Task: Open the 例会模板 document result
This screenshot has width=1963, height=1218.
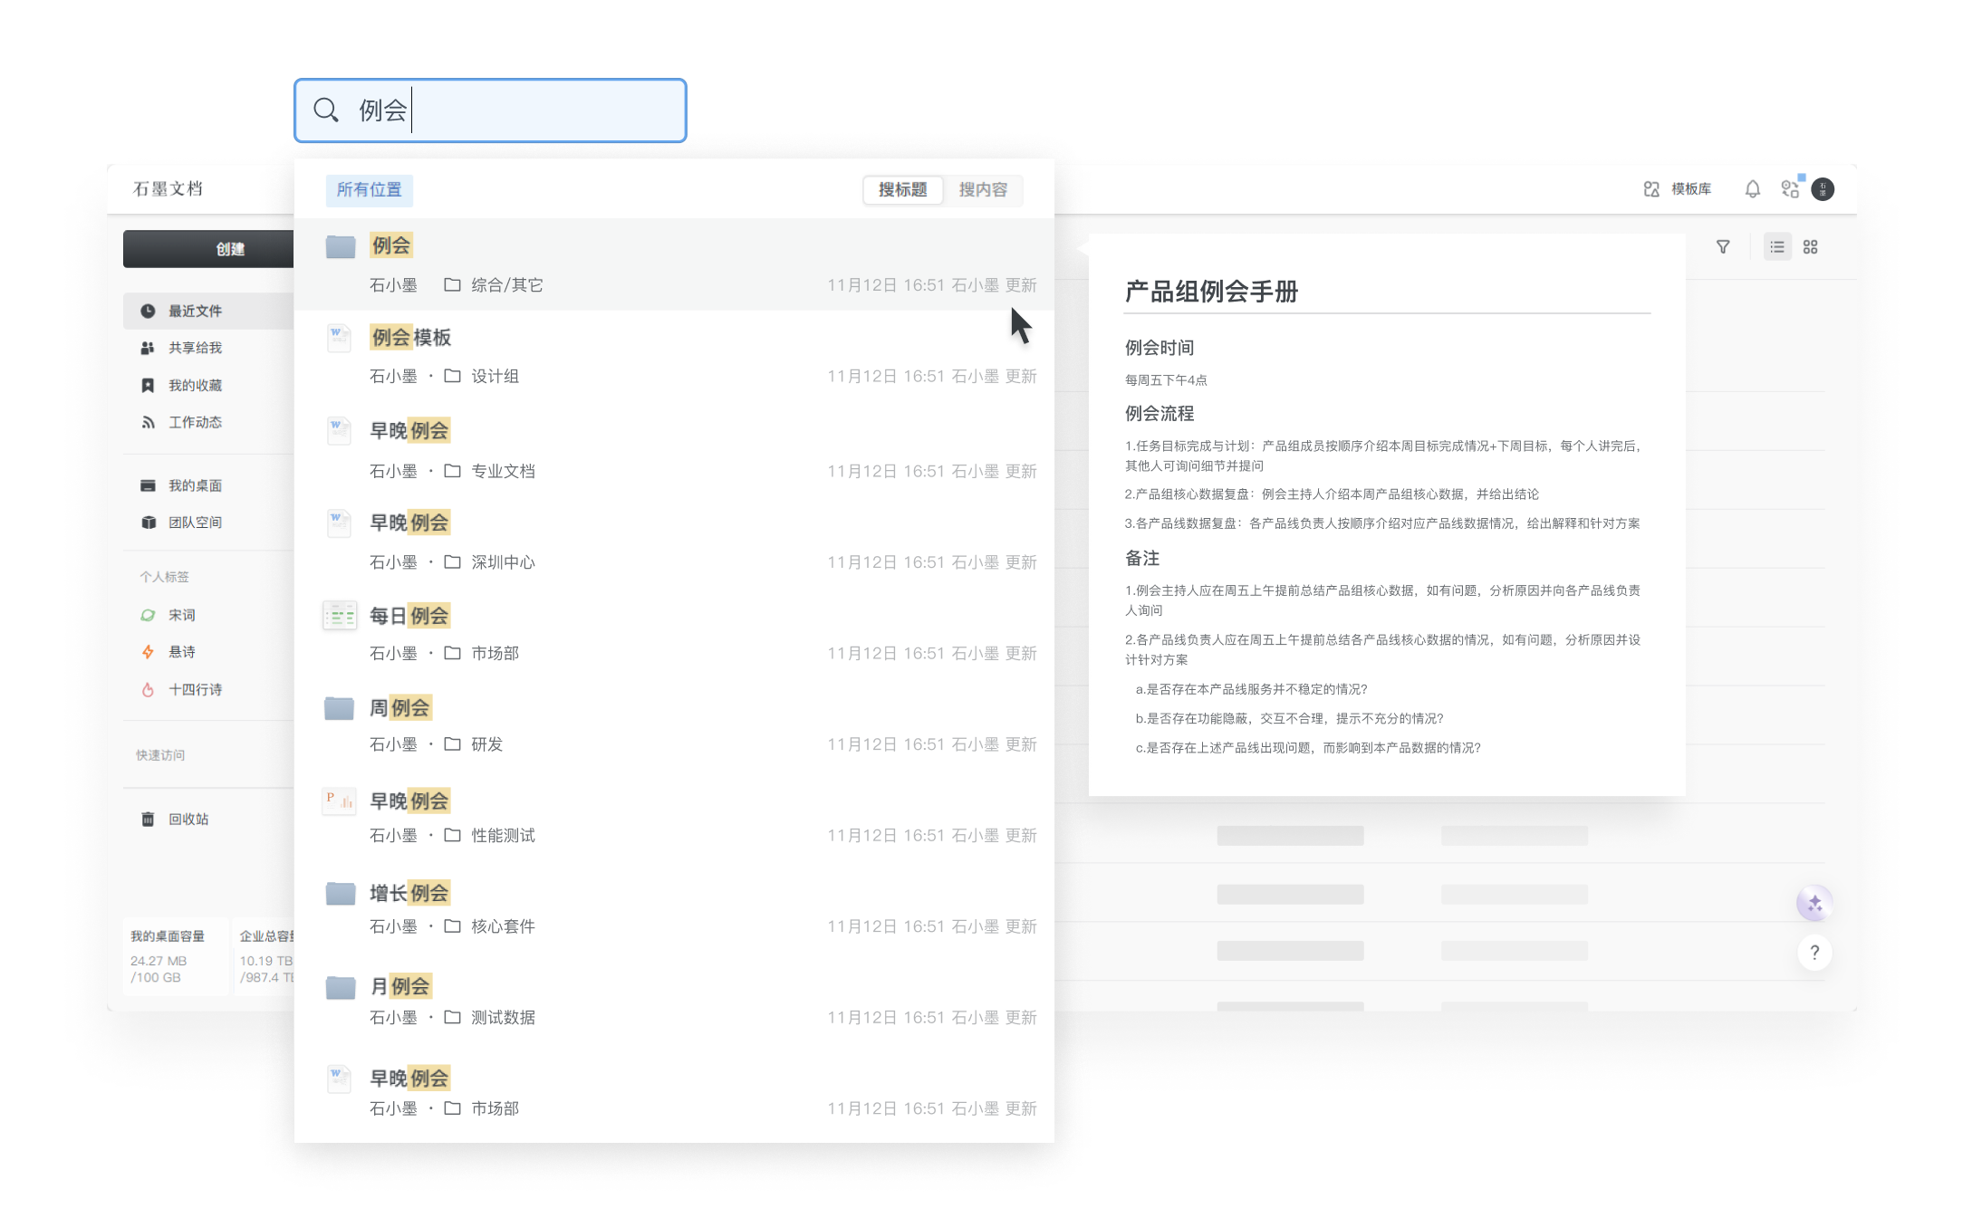Action: 674,356
